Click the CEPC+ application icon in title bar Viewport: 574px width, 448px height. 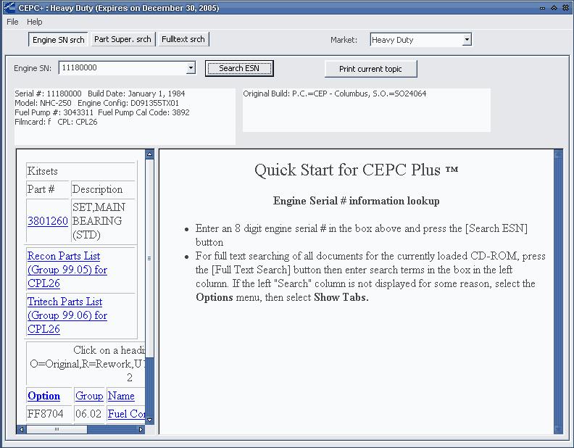click(9, 8)
